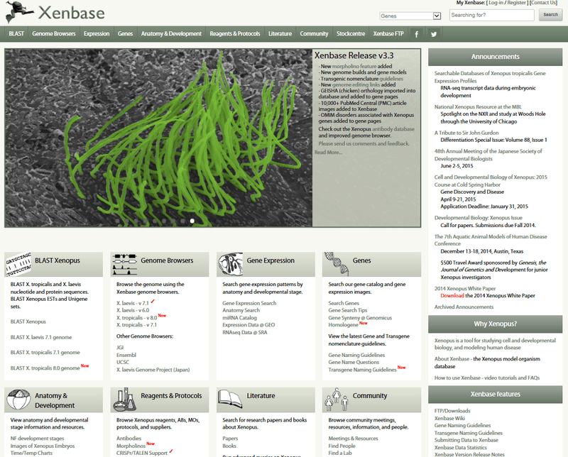Open the Community menu item
568x457 pixels.
tap(314, 33)
